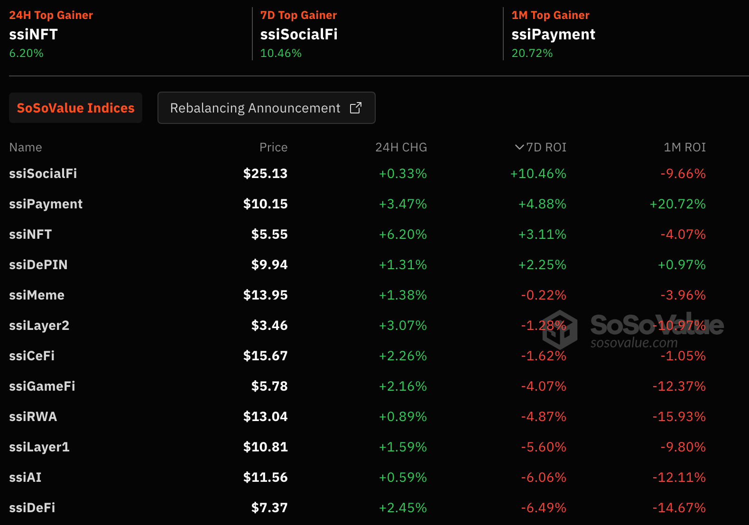Image resolution: width=749 pixels, height=525 pixels.
Task: Click the +3.47% 24H change of ssiPayment
Action: point(403,204)
